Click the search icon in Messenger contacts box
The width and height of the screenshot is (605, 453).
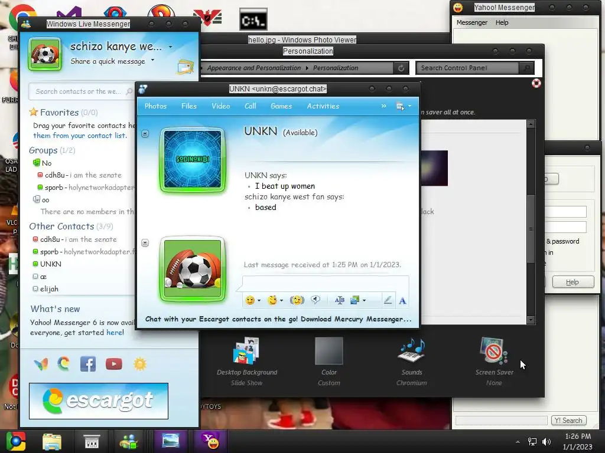click(129, 91)
